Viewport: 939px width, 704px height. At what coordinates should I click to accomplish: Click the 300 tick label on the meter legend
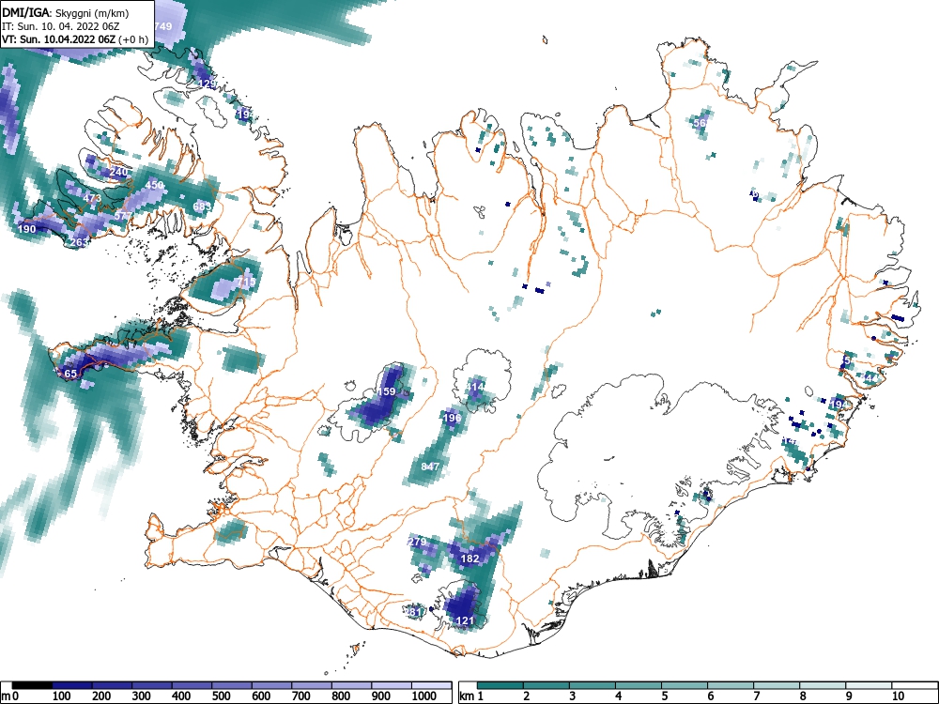point(142,696)
